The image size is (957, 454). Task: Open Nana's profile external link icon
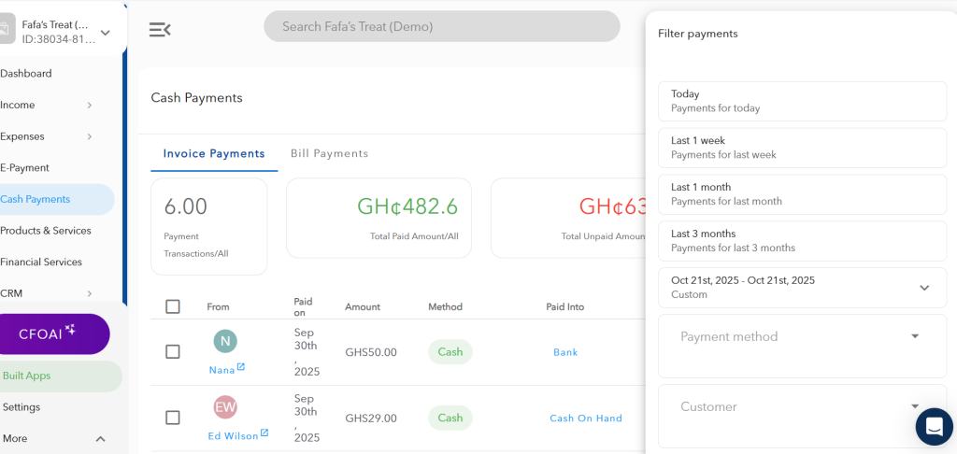coord(241,368)
